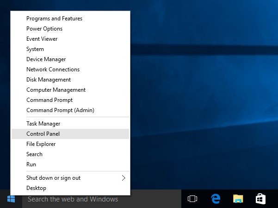Screen dimensions: 278x208
Task: Launch Microsoft Edge from the taskbar
Action: click(x=216, y=199)
